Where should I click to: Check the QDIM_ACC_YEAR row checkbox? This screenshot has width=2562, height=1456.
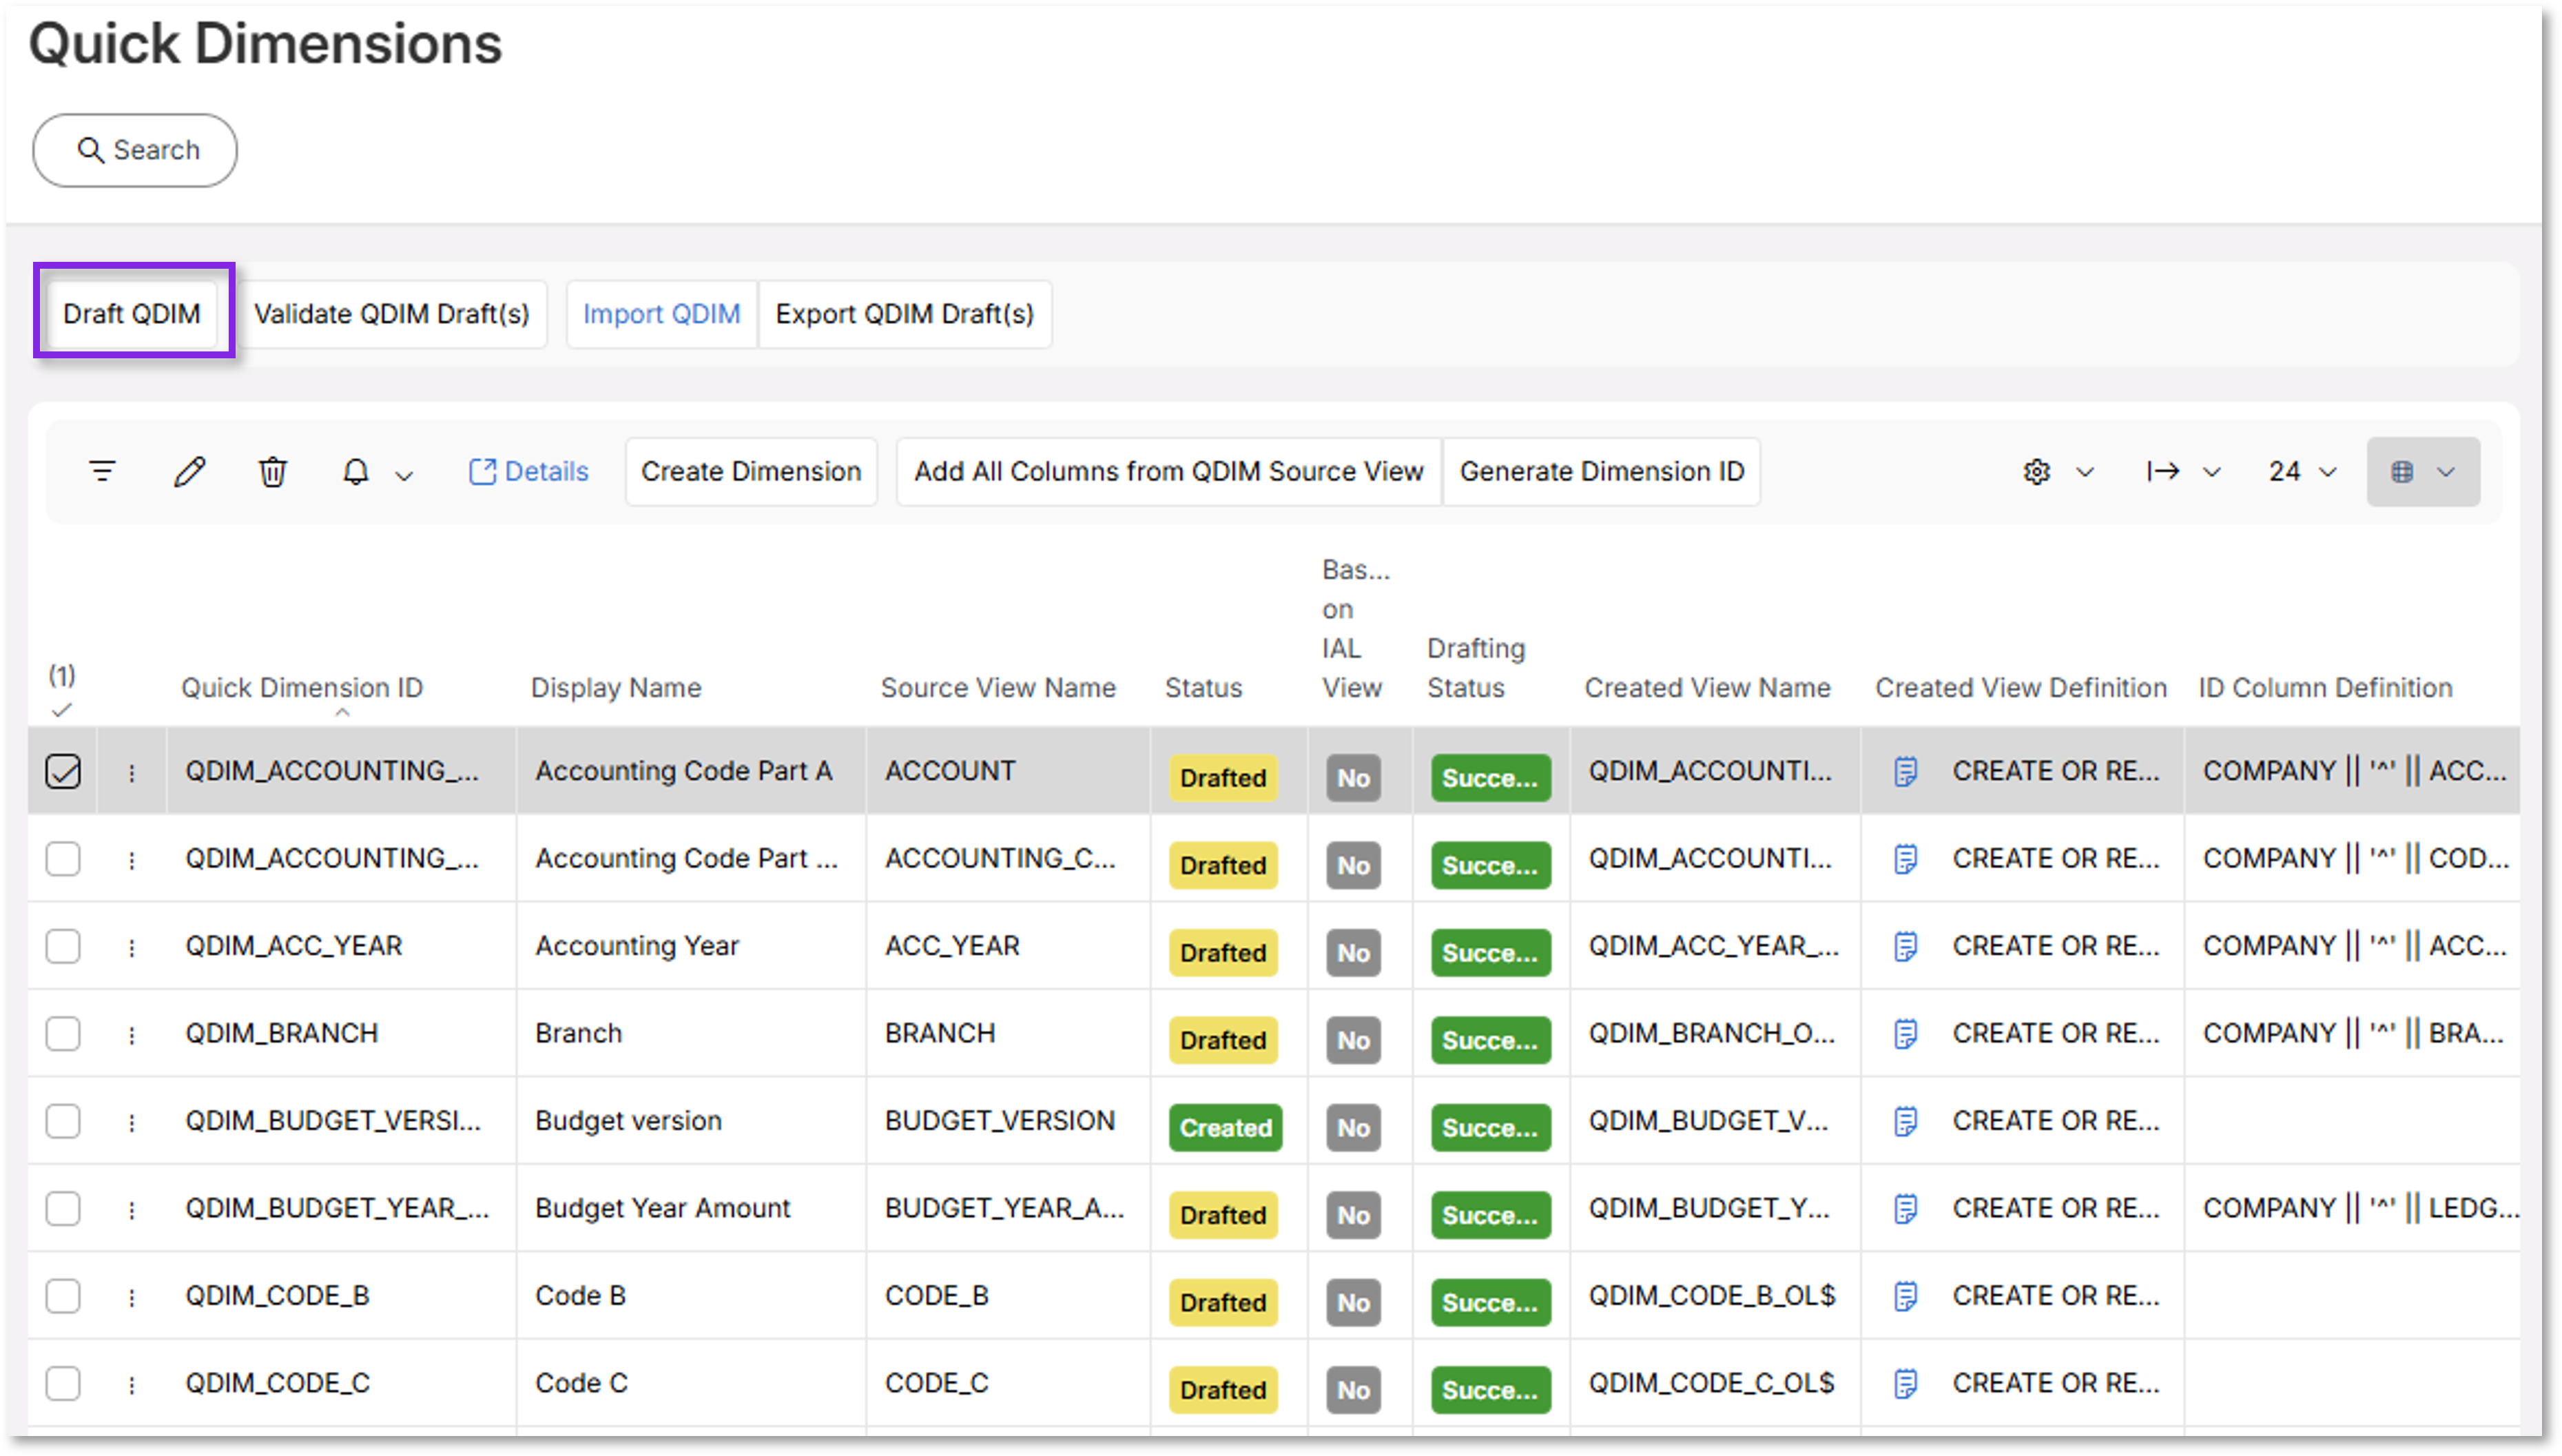click(x=63, y=947)
